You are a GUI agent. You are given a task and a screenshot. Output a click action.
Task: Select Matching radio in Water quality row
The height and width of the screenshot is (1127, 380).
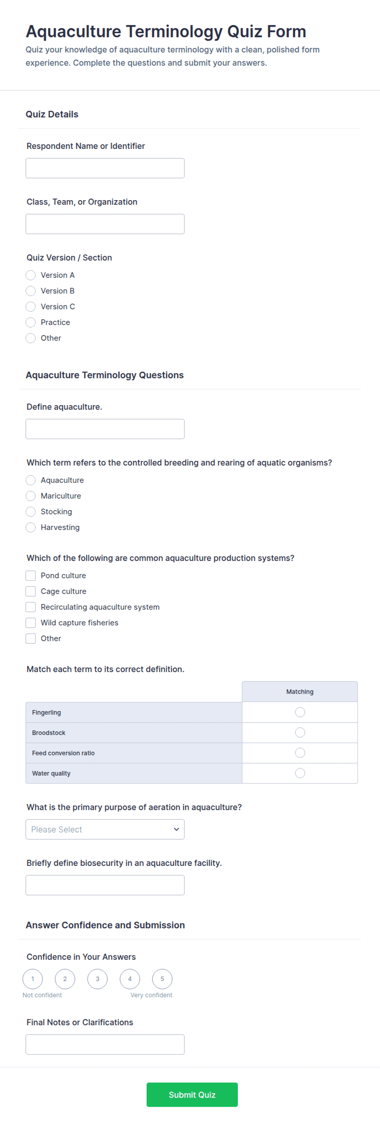coord(300,773)
